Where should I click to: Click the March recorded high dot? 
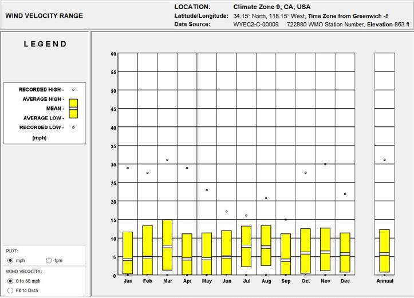click(x=167, y=160)
